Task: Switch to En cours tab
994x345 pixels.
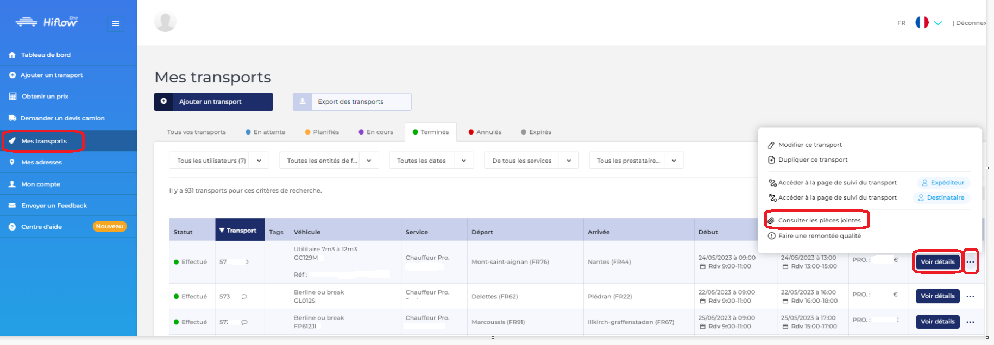Action: coord(376,132)
